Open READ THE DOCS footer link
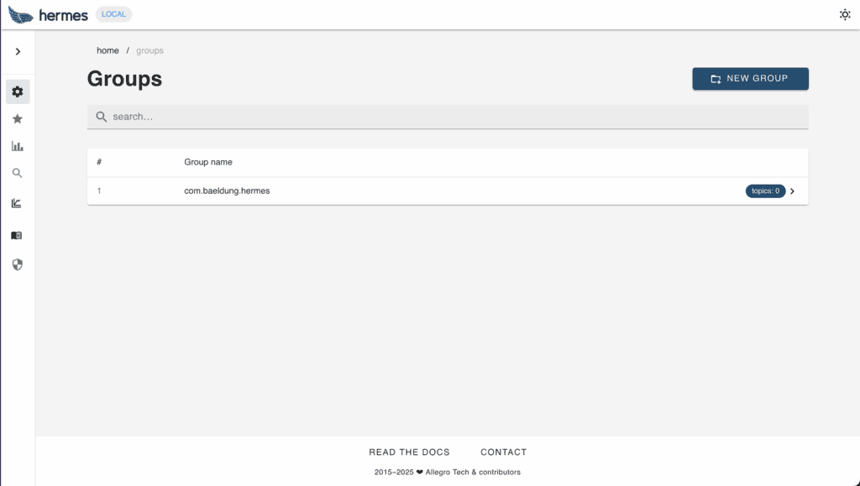860x486 pixels. pyautogui.click(x=409, y=452)
